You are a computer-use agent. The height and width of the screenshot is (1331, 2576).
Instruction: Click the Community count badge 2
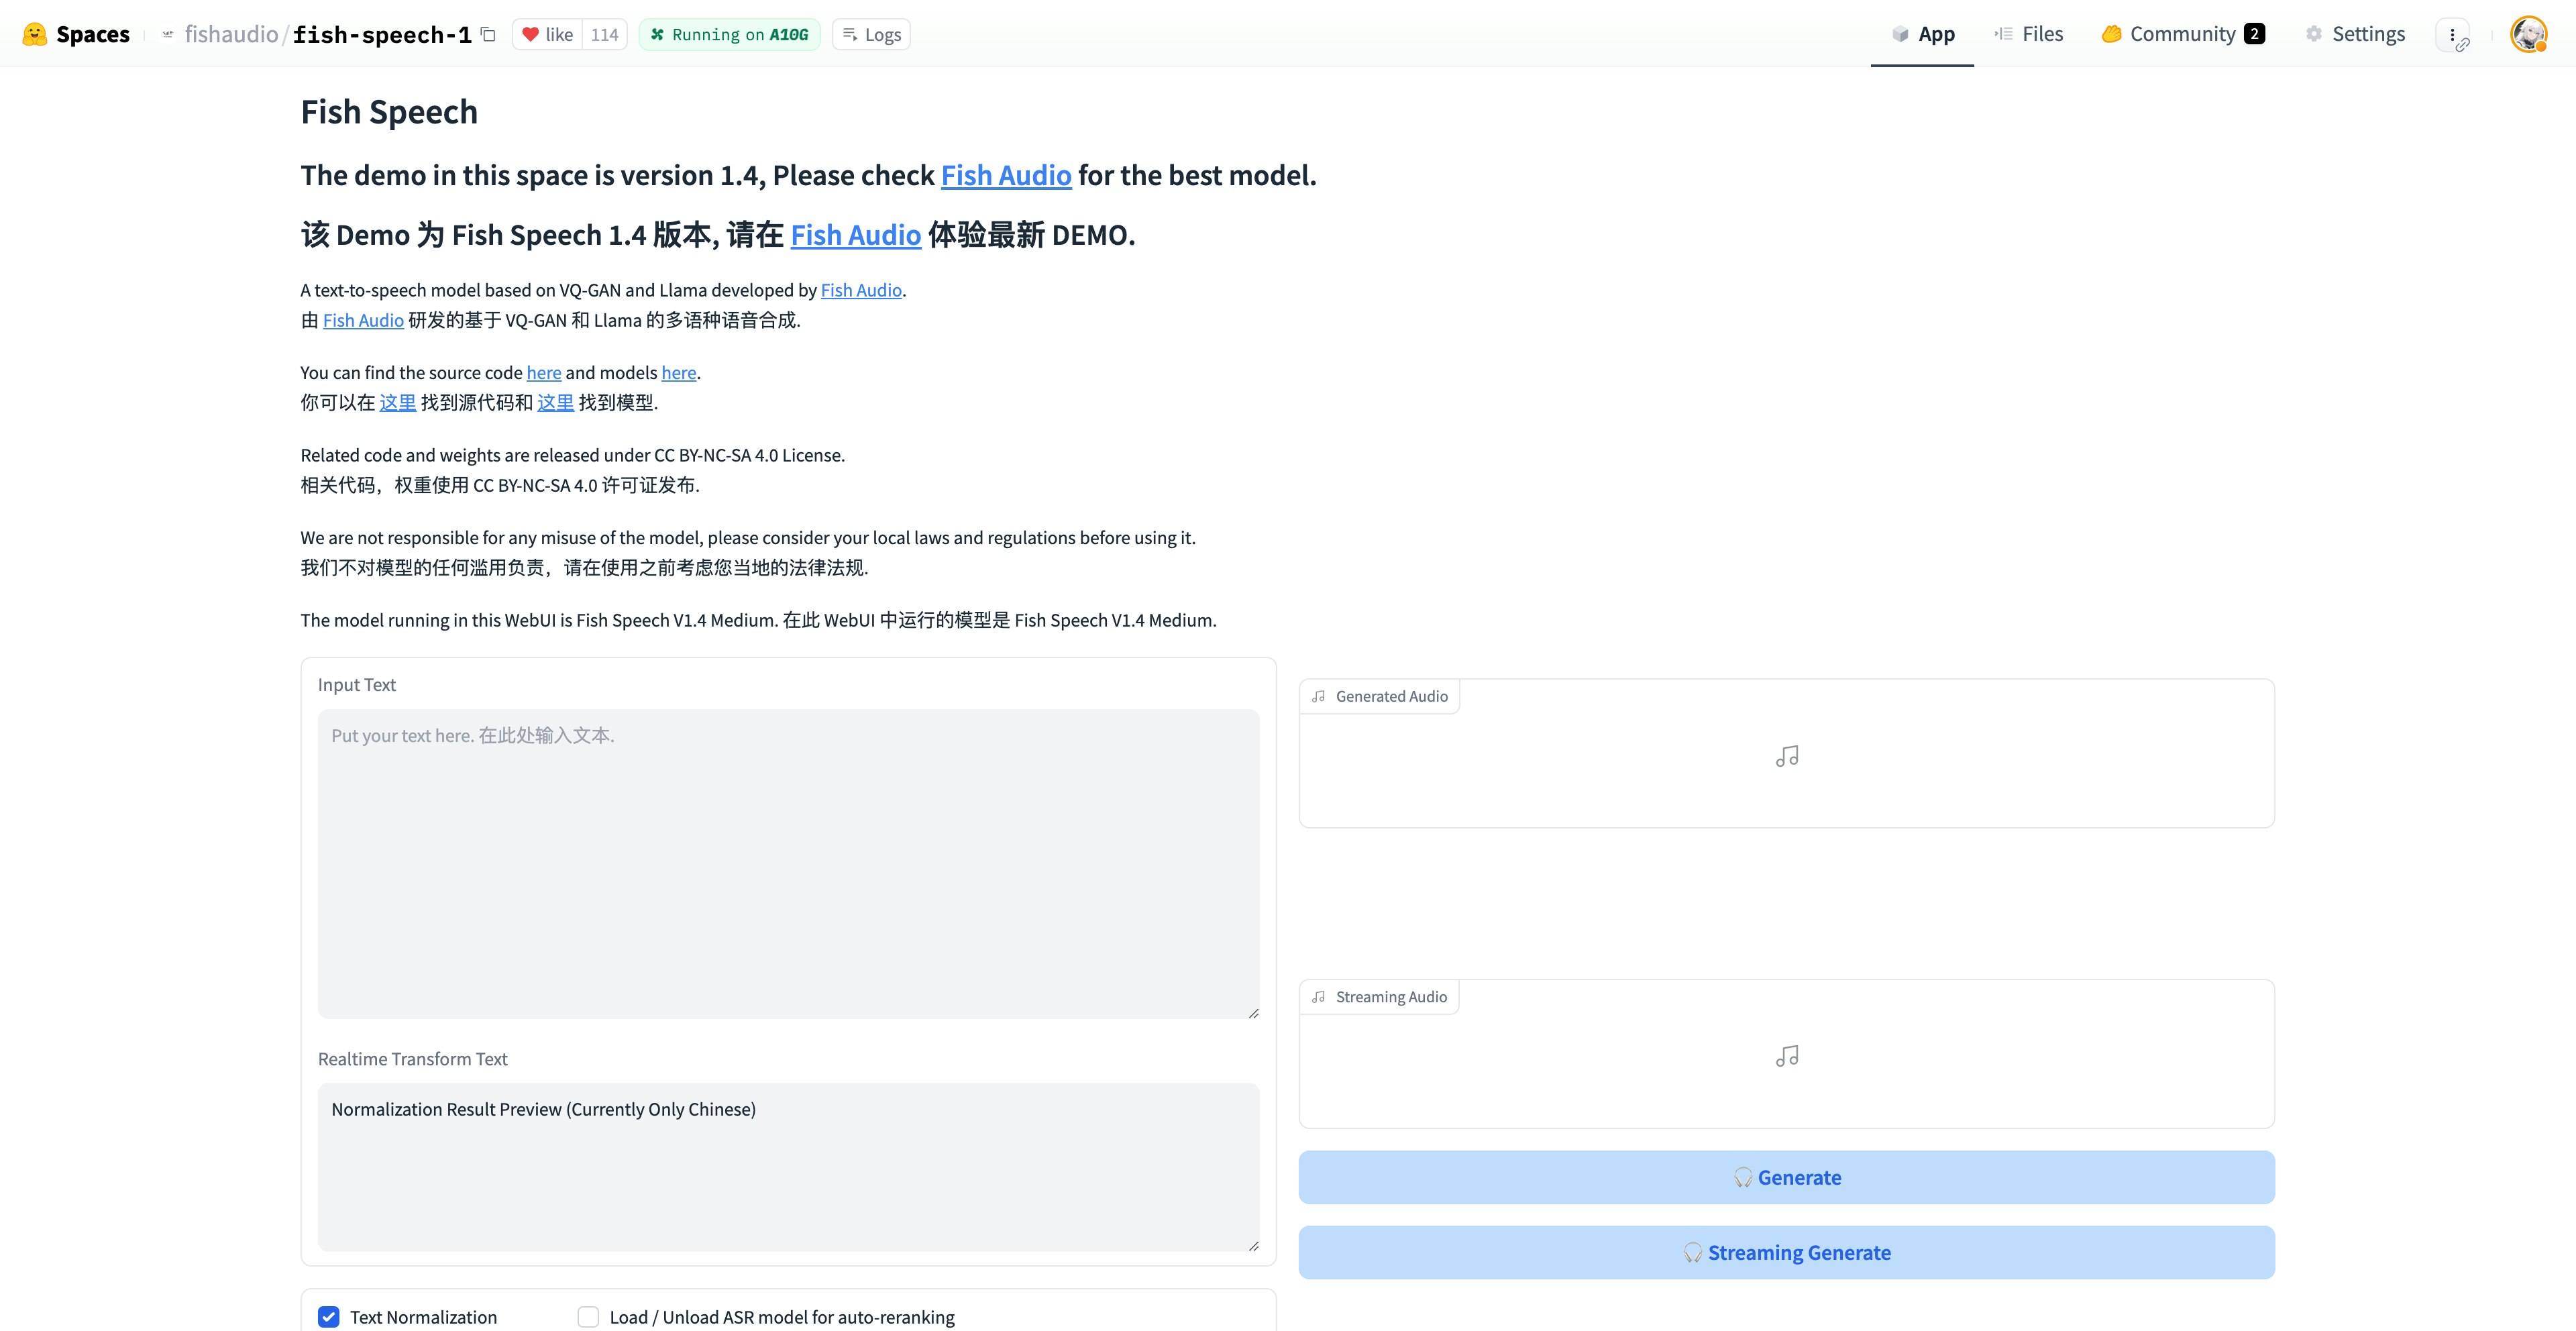pos(2255,34)
